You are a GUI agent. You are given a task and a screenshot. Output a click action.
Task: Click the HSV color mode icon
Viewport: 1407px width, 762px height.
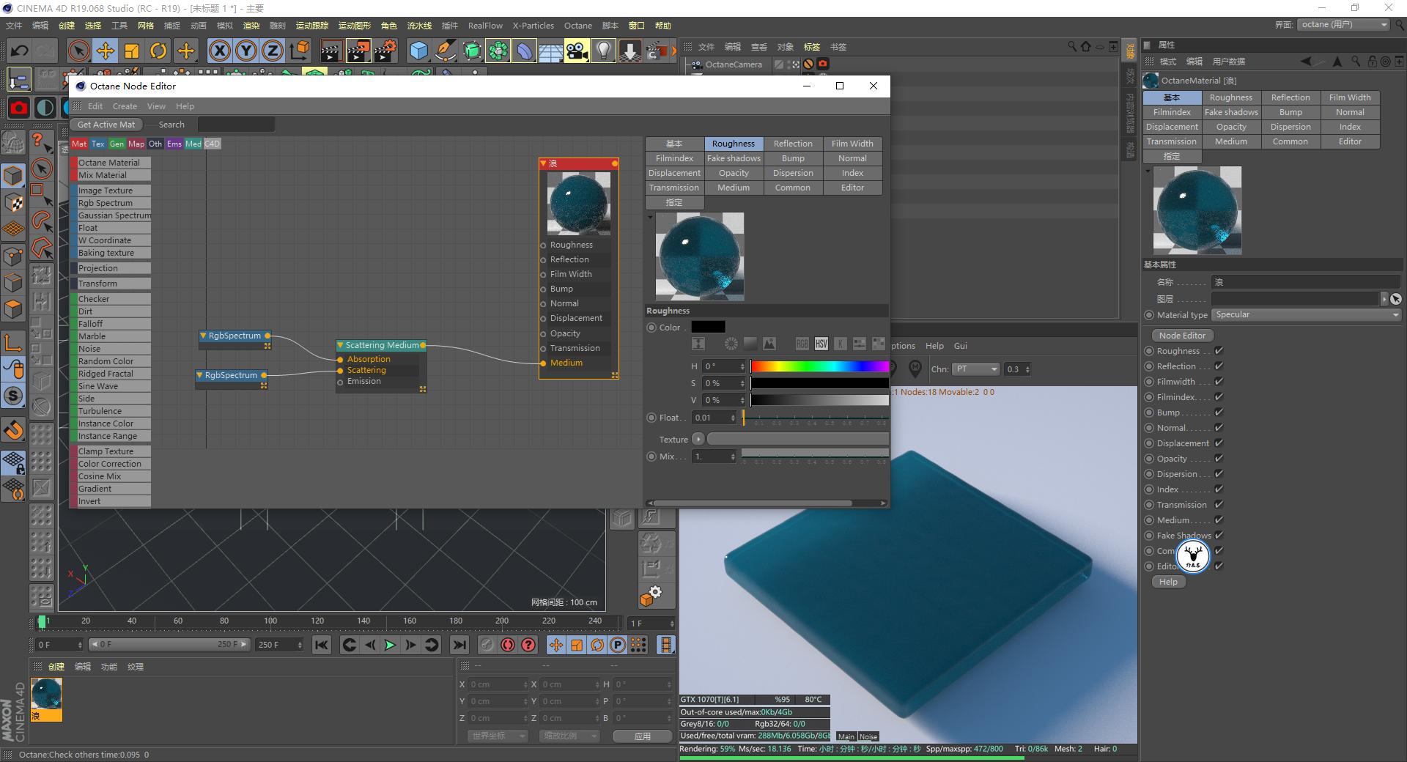pyautogui.click(x=821, y=344)
